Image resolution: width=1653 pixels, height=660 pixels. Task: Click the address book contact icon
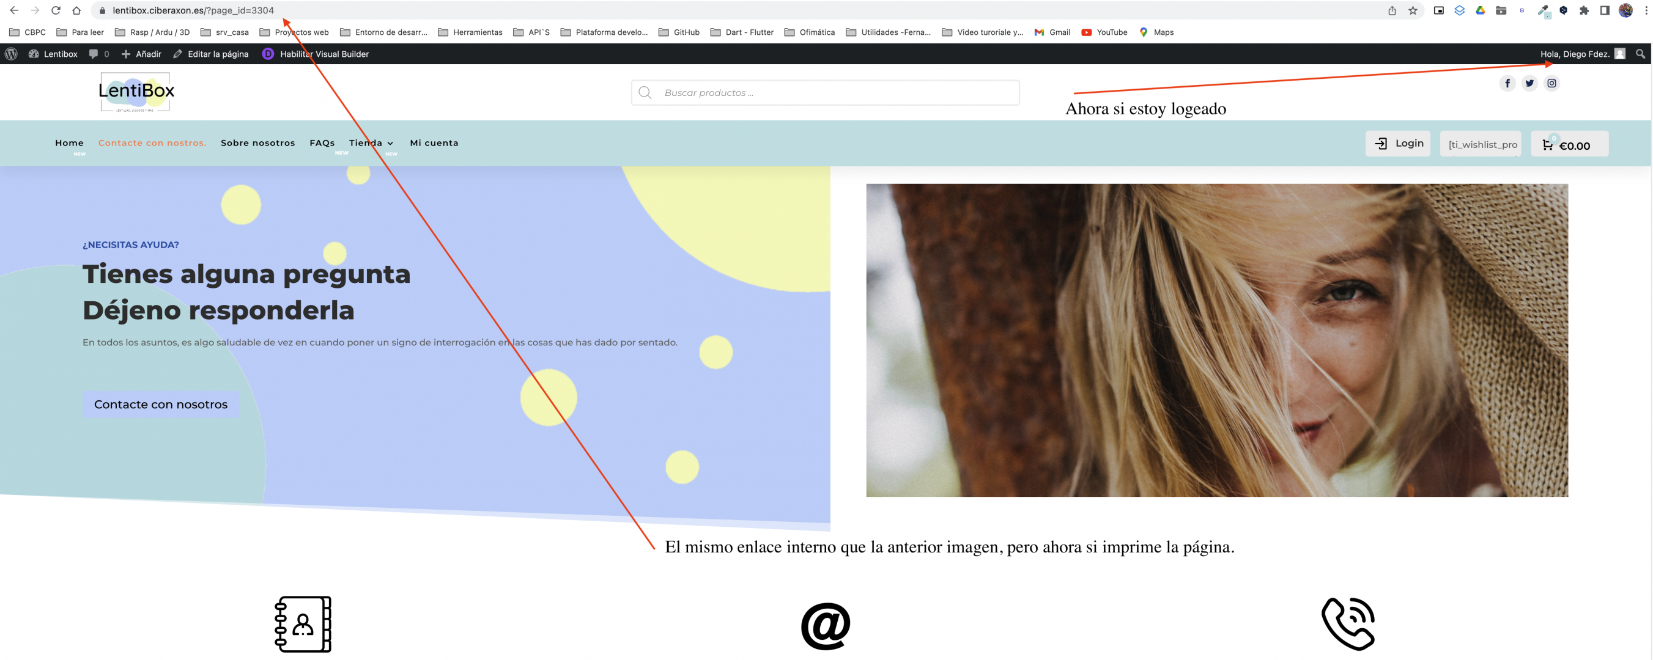(x=303, y=624)
